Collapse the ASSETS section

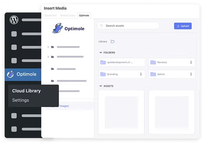(x=101, y=86)
